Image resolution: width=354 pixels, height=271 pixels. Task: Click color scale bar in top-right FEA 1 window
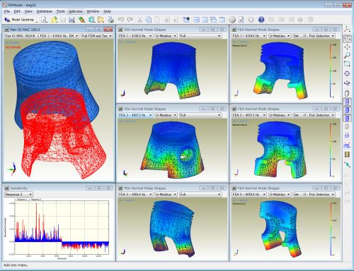pos(332,71)
